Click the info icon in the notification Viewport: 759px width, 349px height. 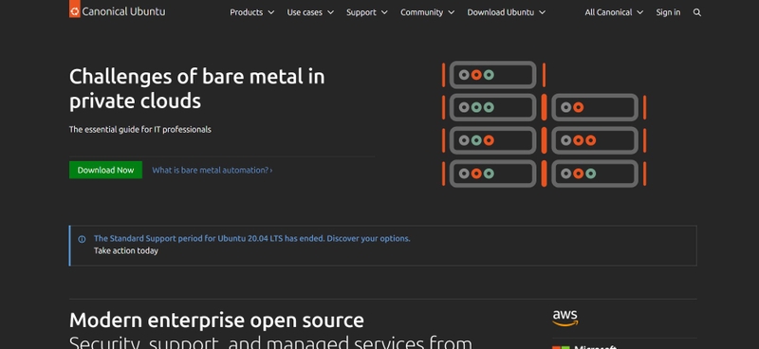(82, 239)
